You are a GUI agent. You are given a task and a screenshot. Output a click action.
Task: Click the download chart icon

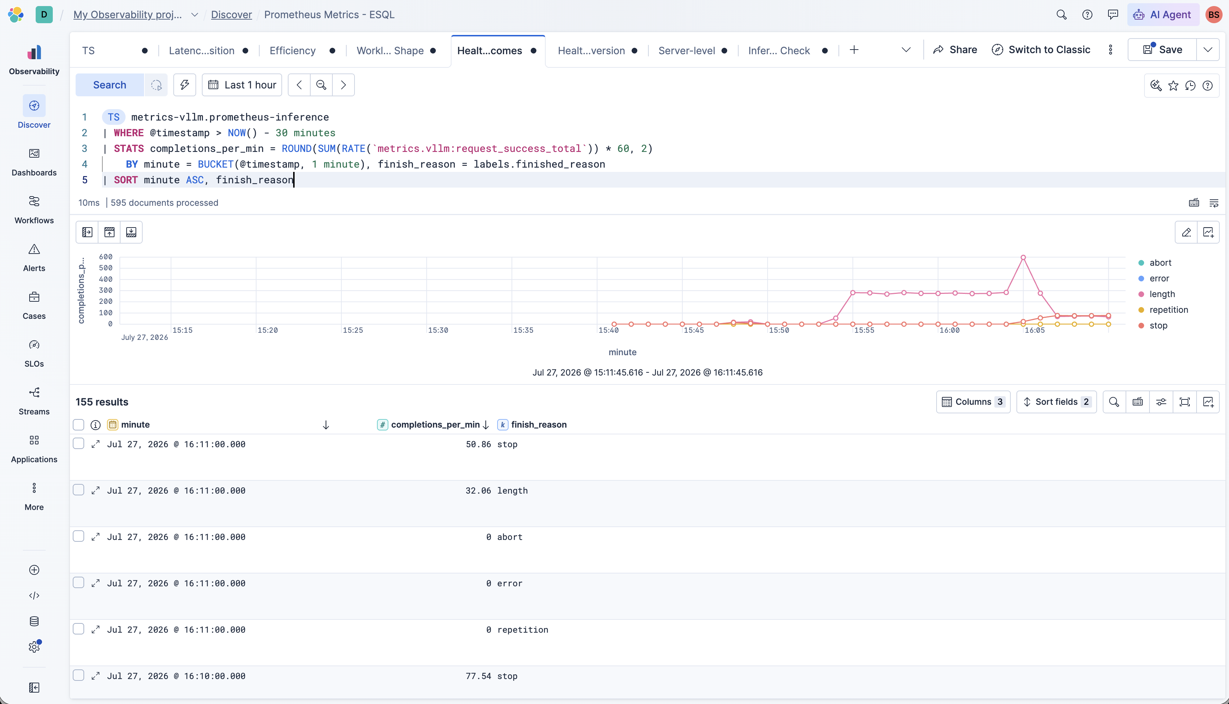point(131,233)
